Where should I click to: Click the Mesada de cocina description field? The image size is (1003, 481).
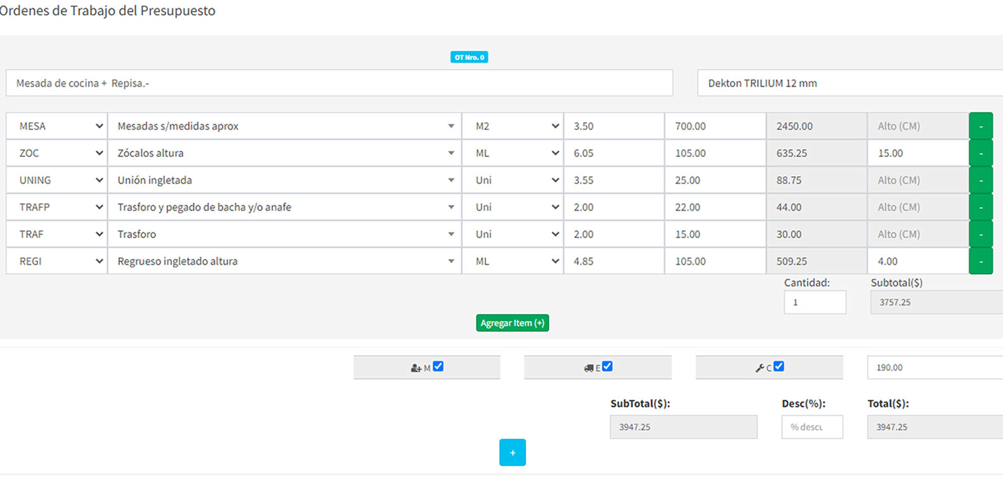[339, 83]
